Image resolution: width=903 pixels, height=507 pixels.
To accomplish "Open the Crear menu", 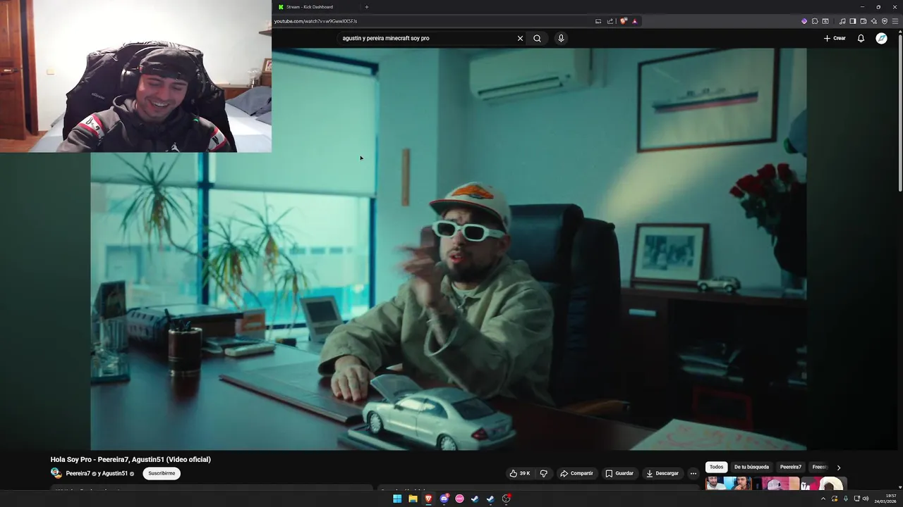I will point(834,38).
